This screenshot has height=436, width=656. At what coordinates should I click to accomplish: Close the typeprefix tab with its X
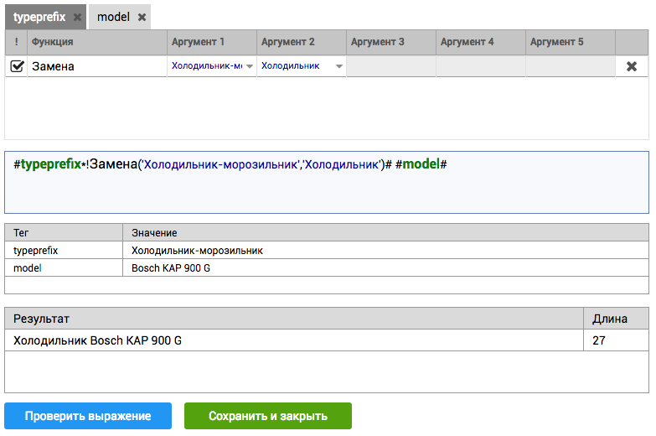[77, 17]
